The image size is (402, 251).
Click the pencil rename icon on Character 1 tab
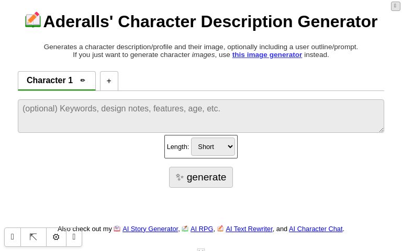(83, 81)
